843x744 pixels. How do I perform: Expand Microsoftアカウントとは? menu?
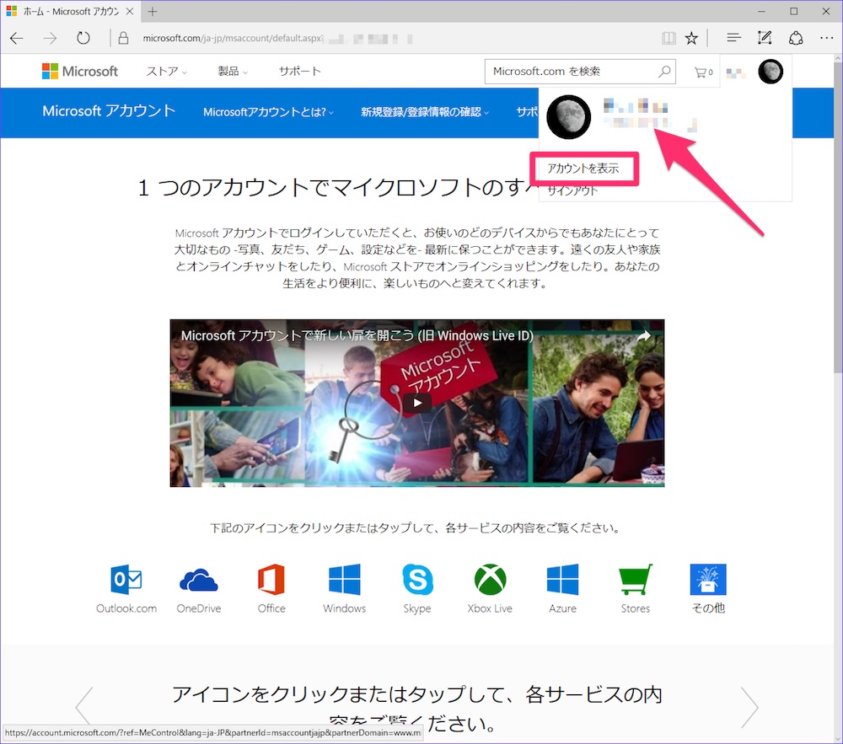268,112
